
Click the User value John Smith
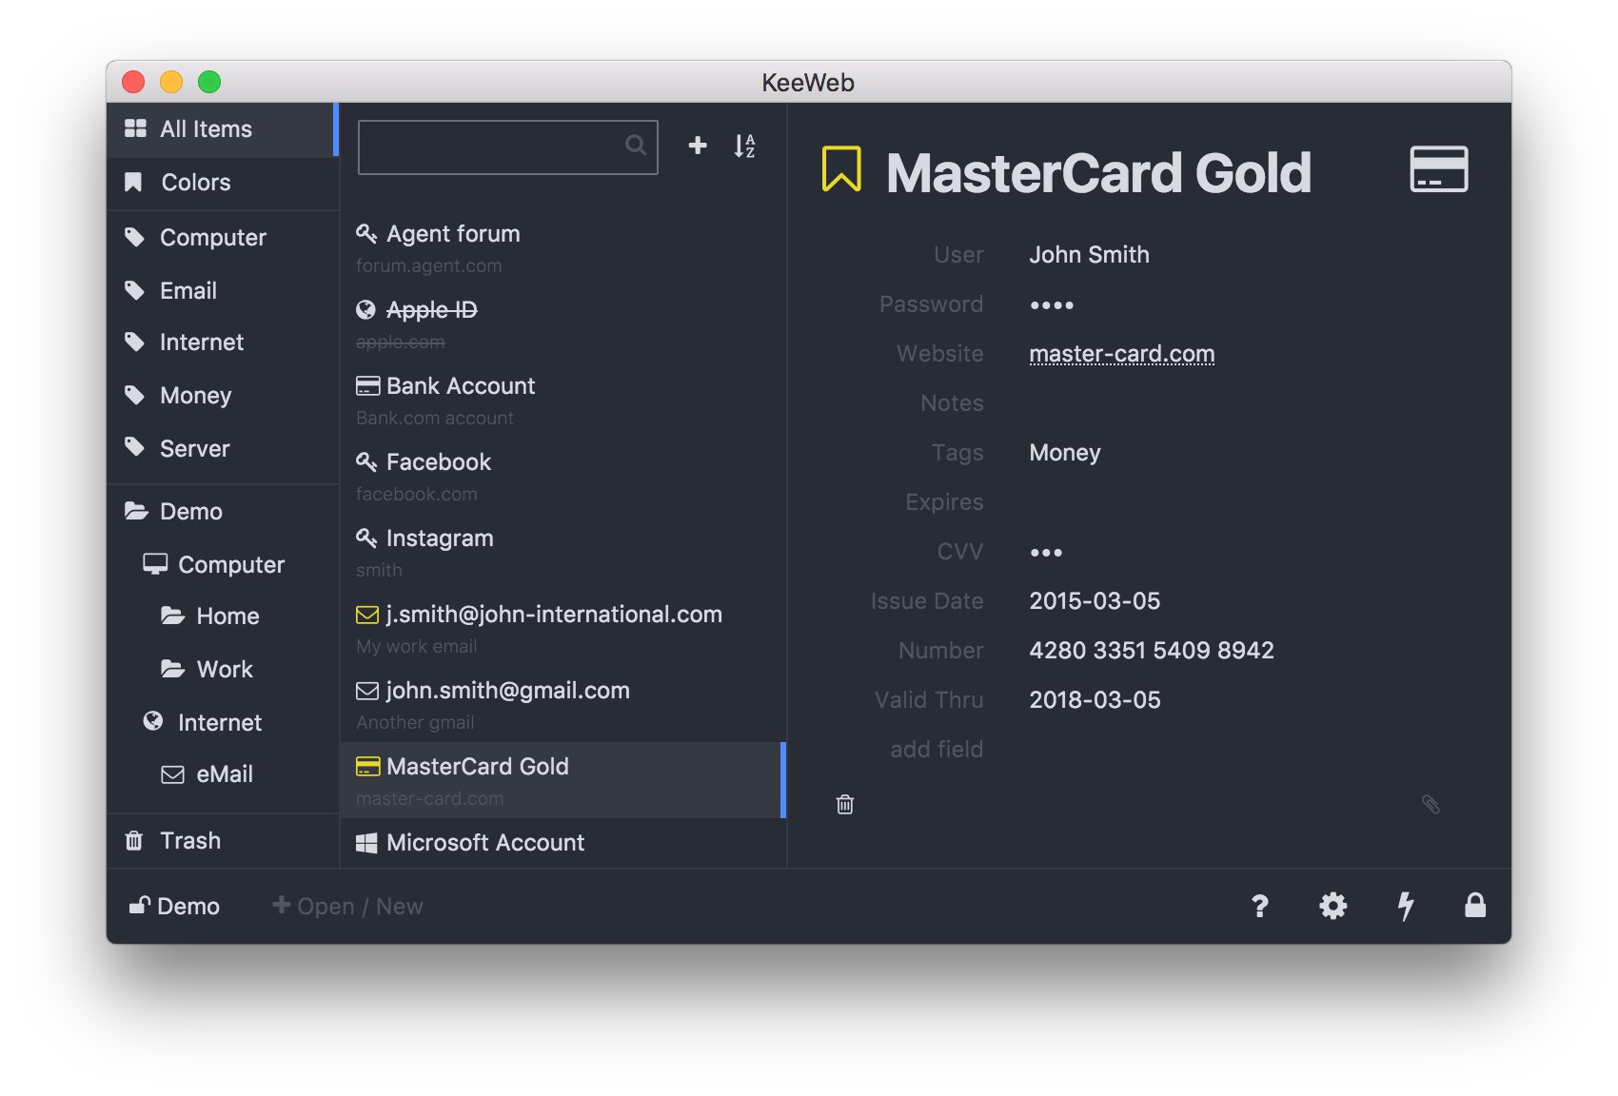(1089, 255)
